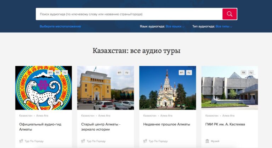Click Алма-Ата breadcrumb on Старый центр card
The height and width of the screenshot is (148, 272).
pyautogui.click(x=104, y=116)
